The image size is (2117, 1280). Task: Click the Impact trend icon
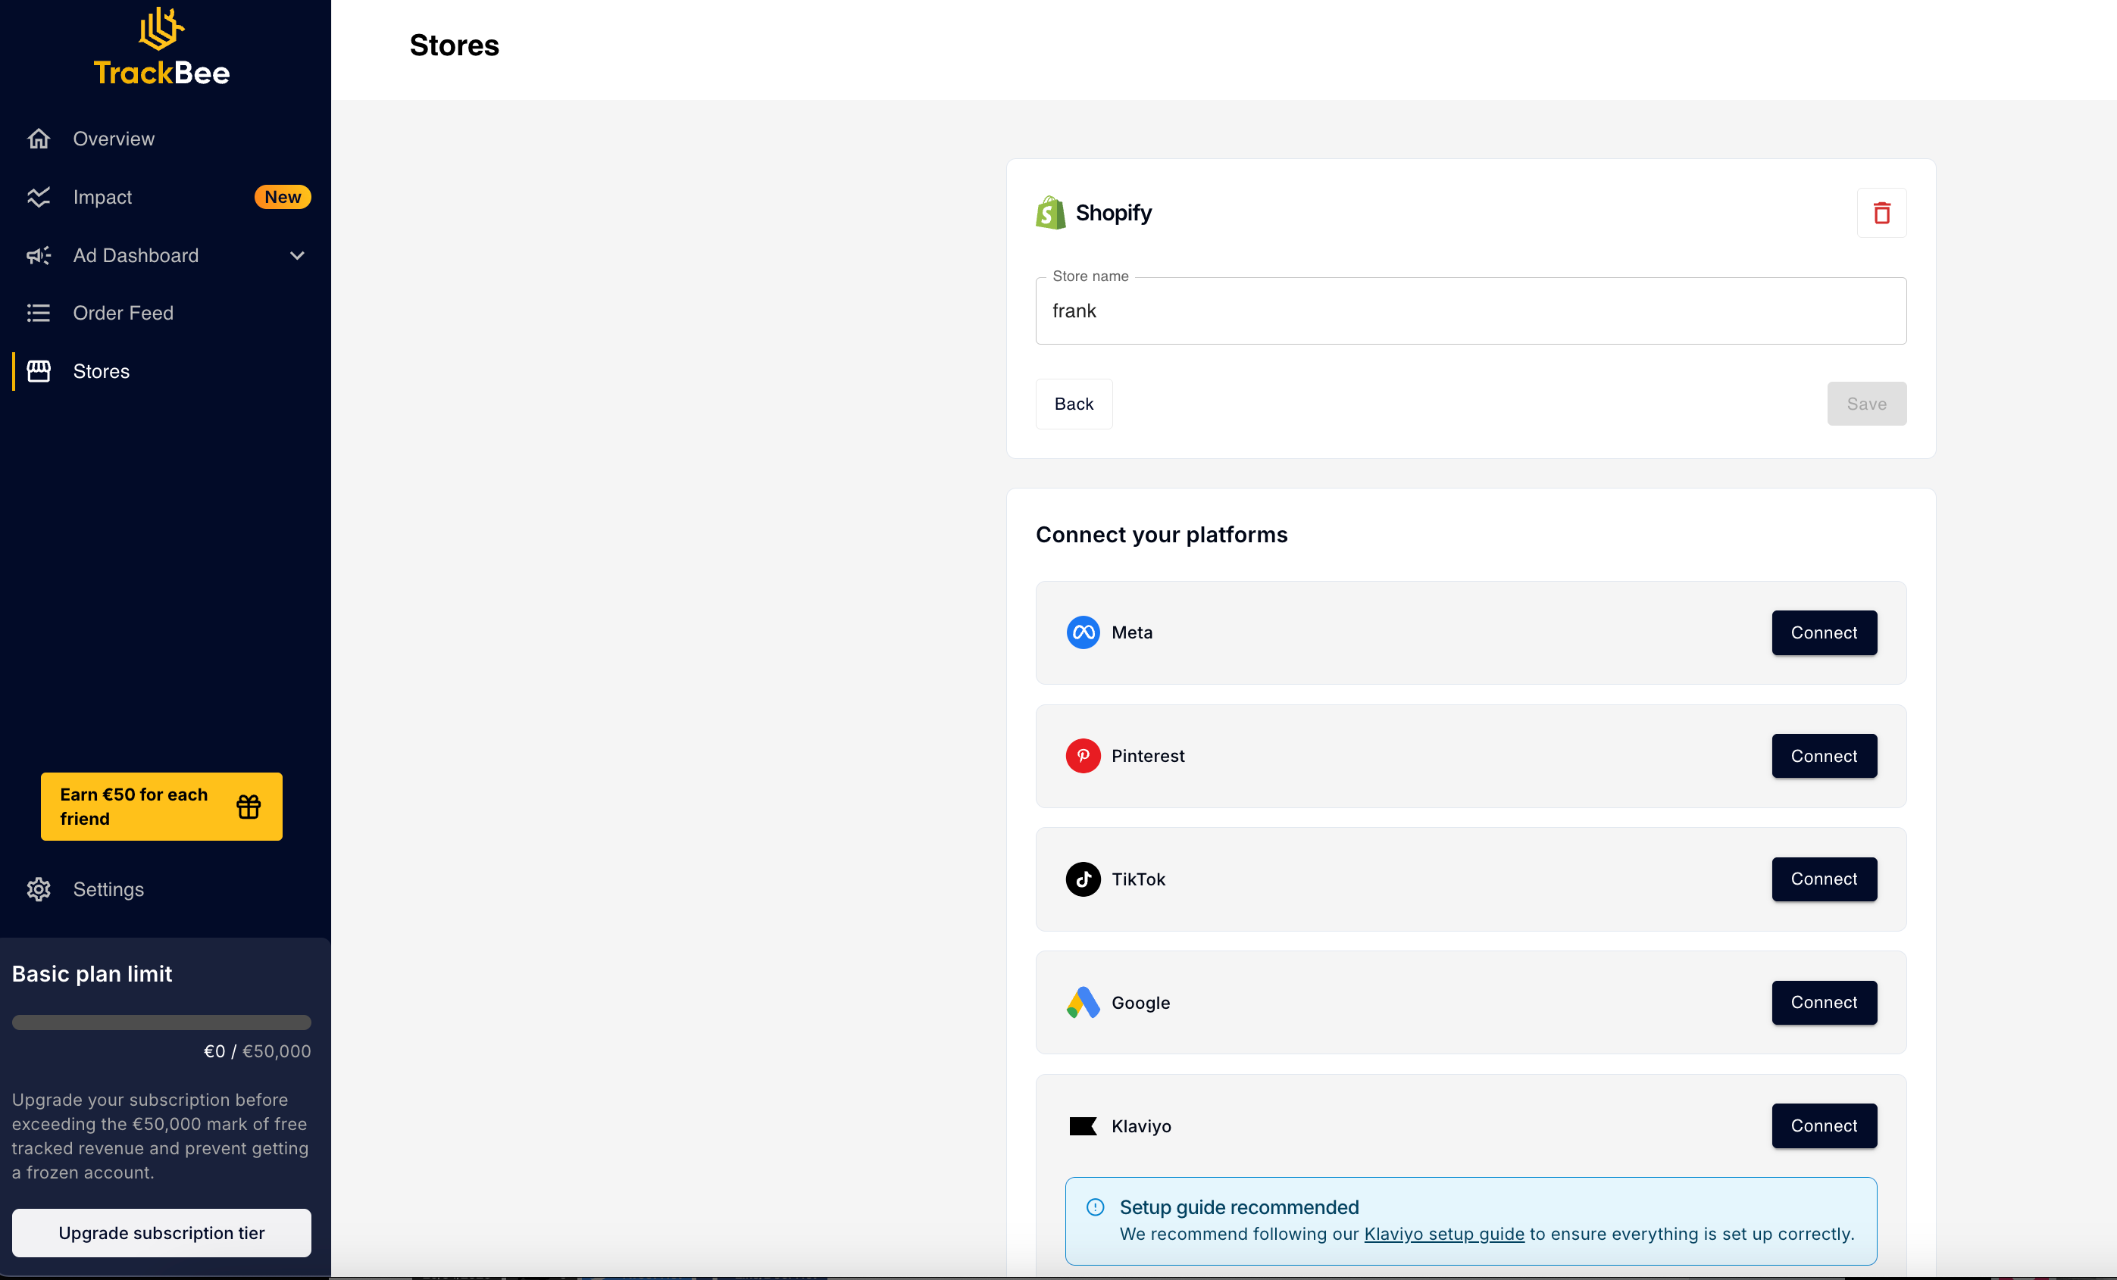[x=39, y=197]
